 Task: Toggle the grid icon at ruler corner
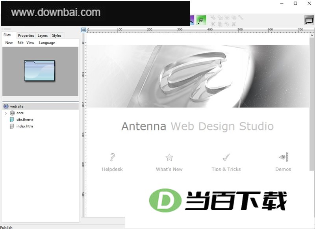[x=83, y=30]
